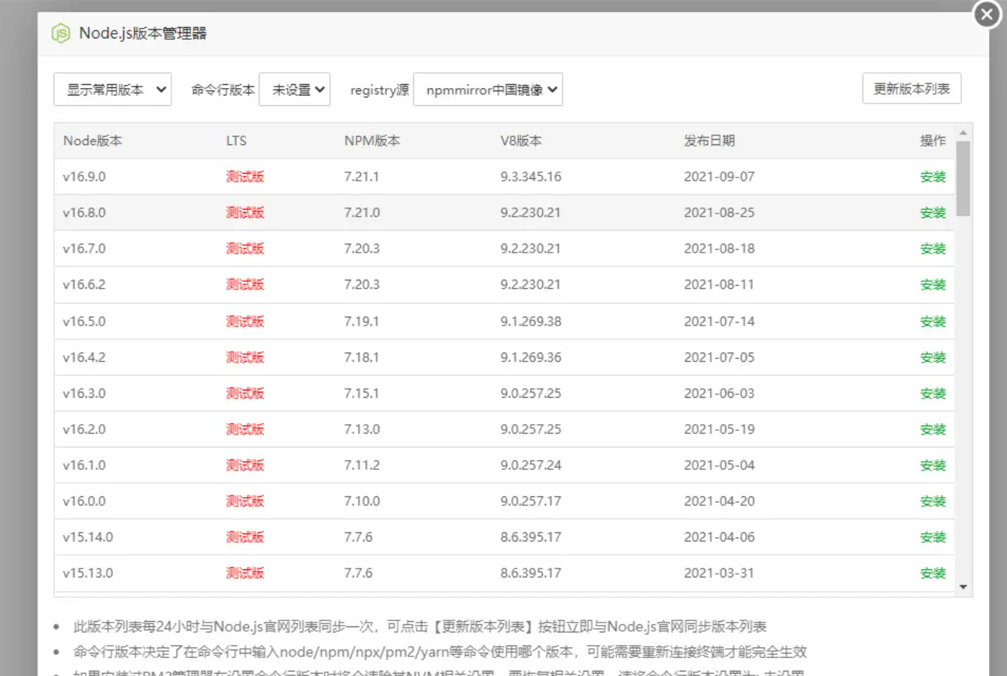1007x676 pixels.
Task: Click the 更新版本列表 button
Action: point(911,89)
